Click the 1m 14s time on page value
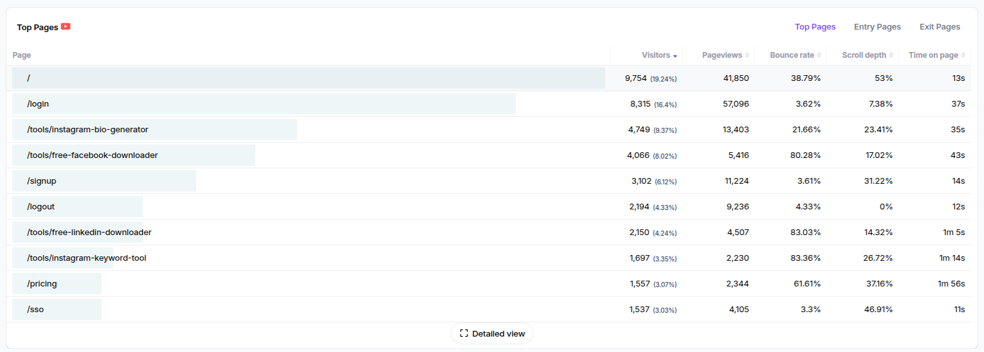984x352 pixels. (952, 258)
